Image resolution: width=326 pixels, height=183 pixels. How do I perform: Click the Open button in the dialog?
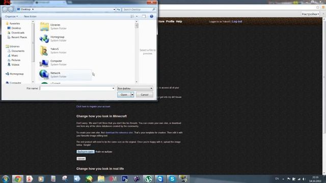(124, 95)
